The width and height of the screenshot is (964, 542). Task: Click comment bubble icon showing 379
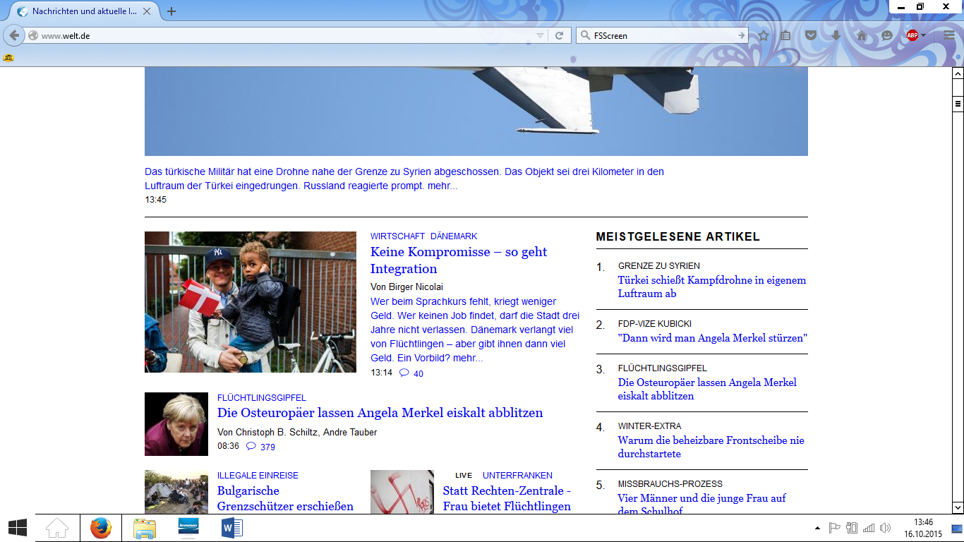click(251, 446)
